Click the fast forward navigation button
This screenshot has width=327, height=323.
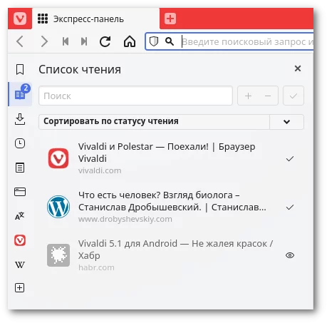click(84, 41)
